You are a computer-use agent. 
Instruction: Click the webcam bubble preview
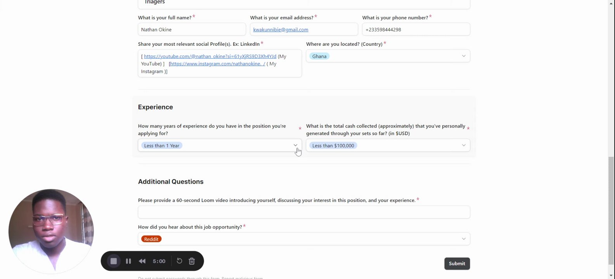pos(51,231)
